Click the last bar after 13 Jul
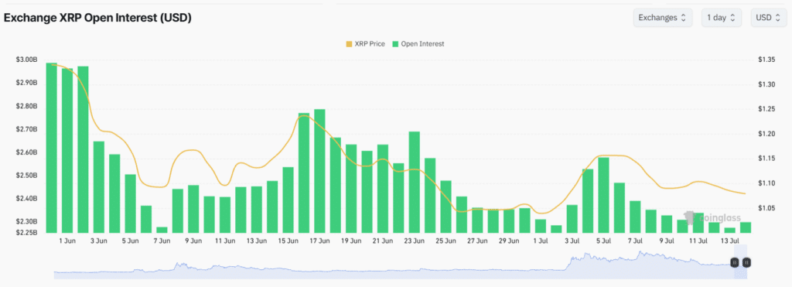This screenshot has height=287, width=792. point(746,227)
